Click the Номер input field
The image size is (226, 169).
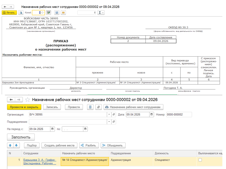[179, 114]
